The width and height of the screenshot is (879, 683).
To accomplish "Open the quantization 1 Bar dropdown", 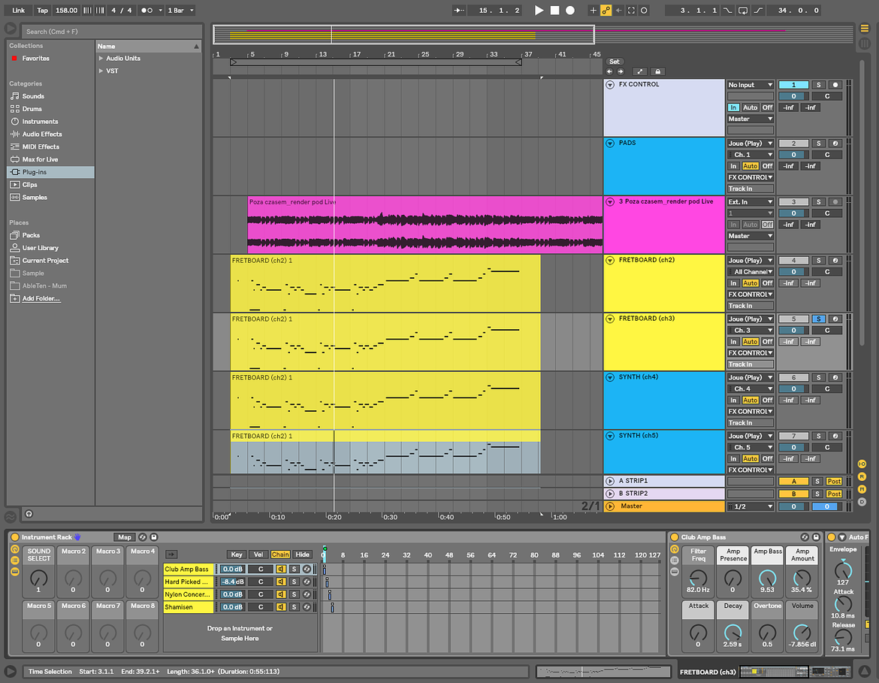I will point(180,10).
